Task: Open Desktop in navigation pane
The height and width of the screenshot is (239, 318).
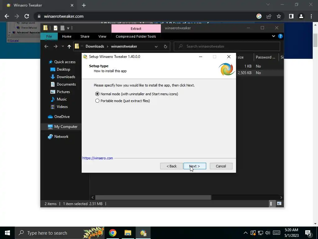Action: pyautogui.click(x=60, y=69)
